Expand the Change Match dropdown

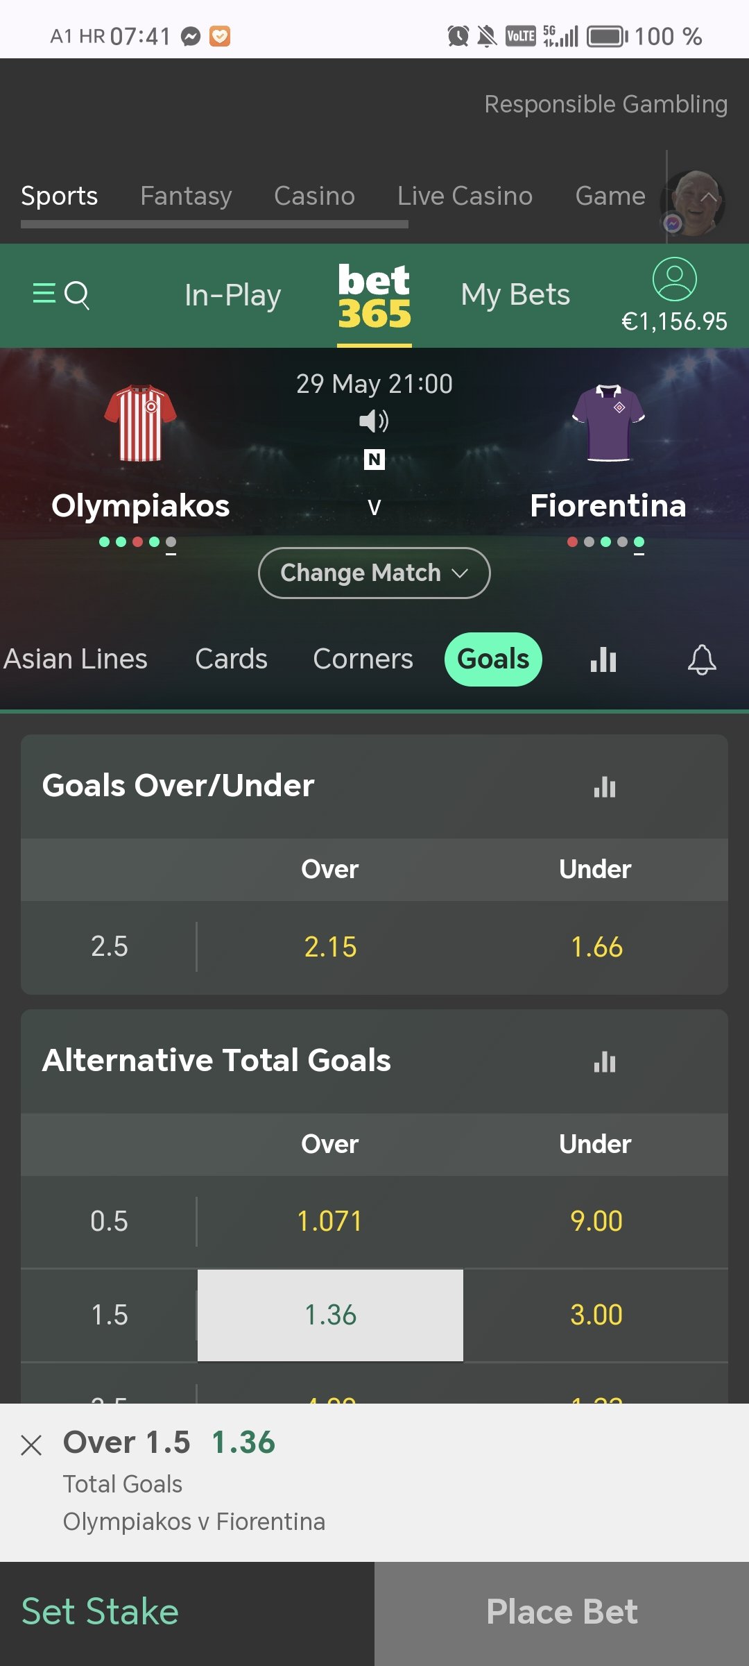pyautogui.click(x=374, y=573)
